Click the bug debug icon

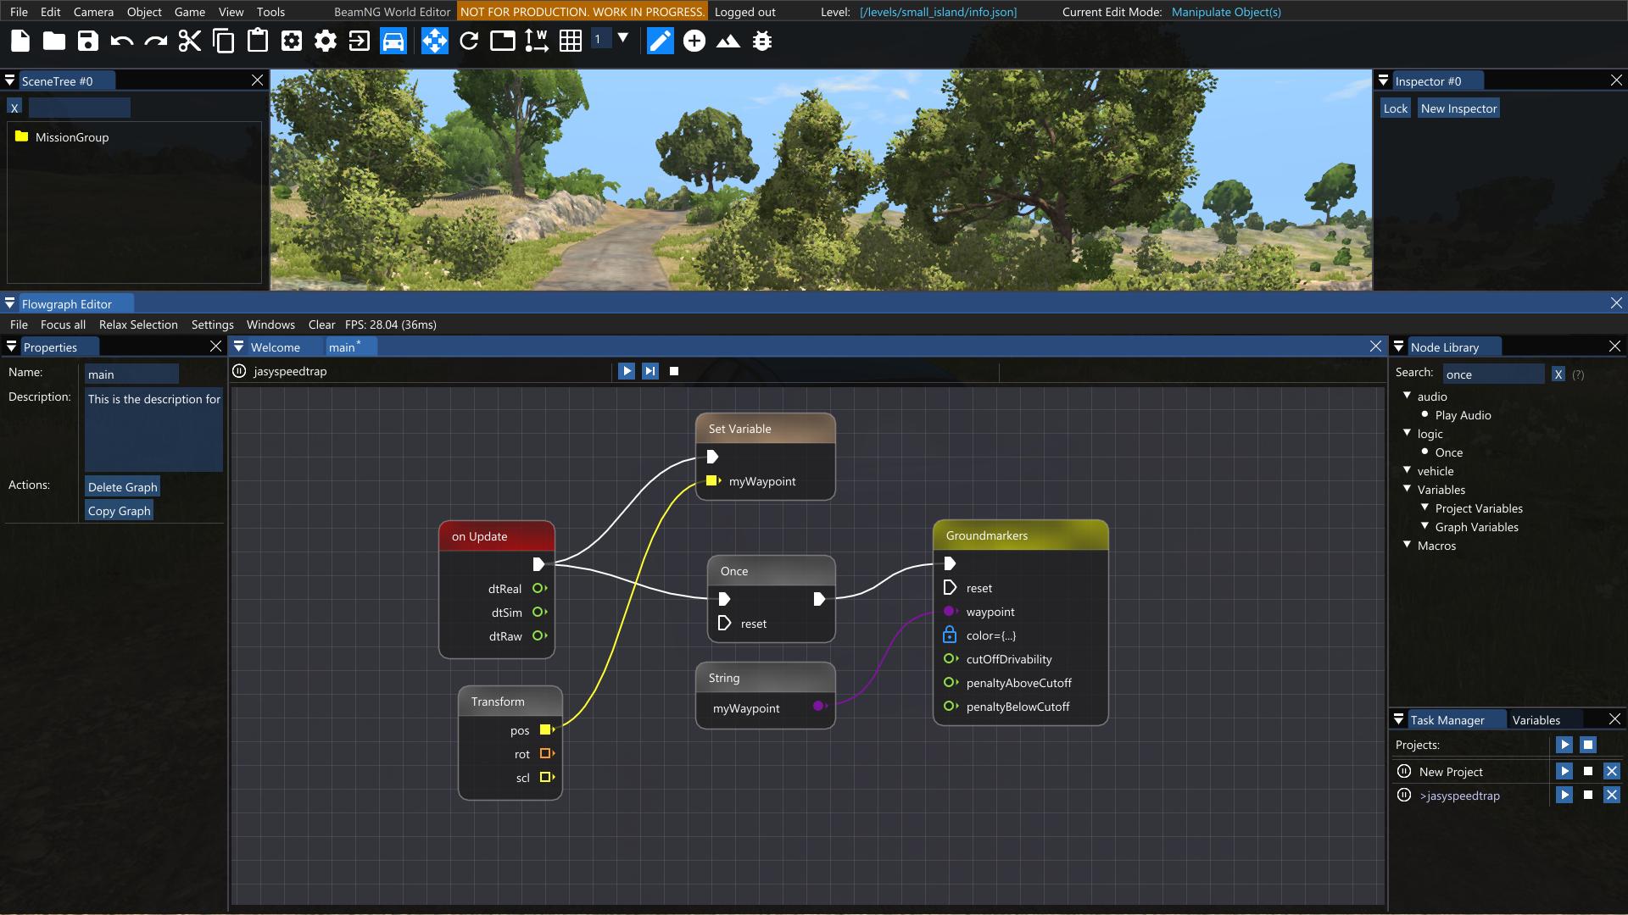762,41
